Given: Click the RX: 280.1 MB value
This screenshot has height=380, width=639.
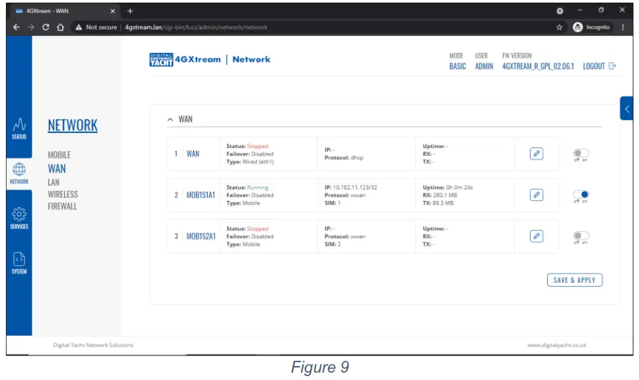Looking at the screenshot, I should [x=440, y=195].
